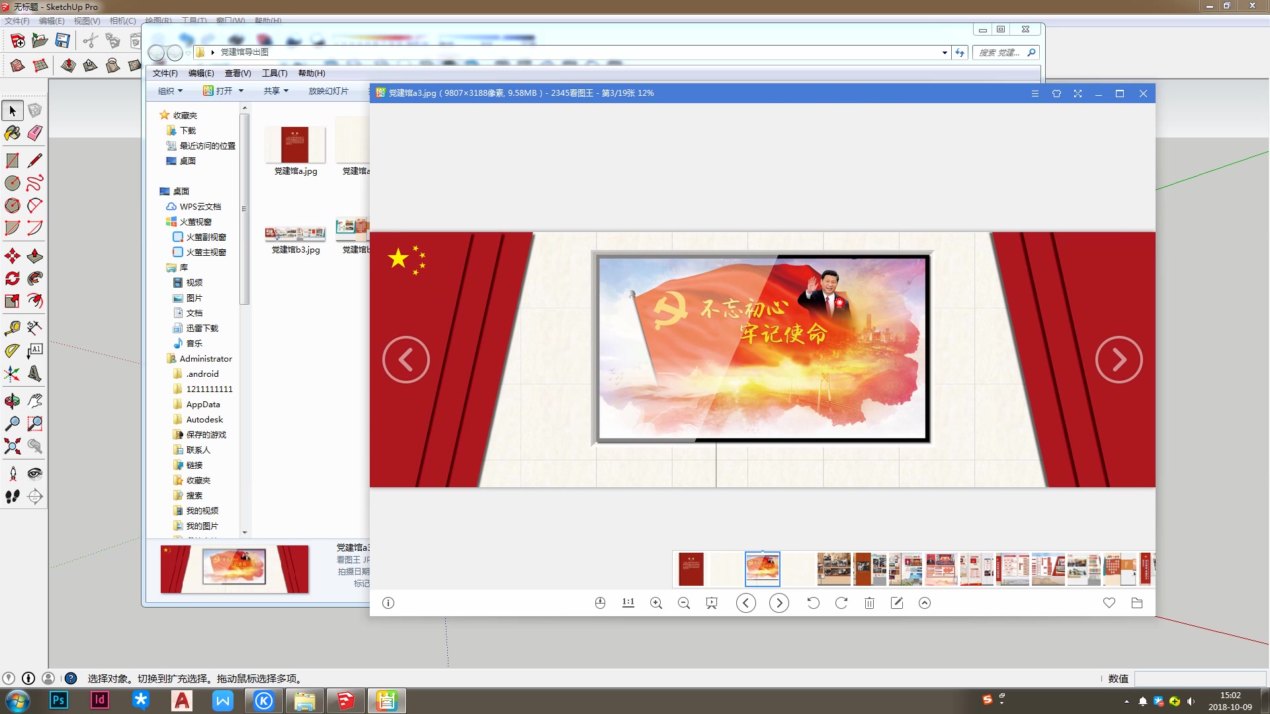Click the 放映幻灯片 button

[x=328, y=91]
